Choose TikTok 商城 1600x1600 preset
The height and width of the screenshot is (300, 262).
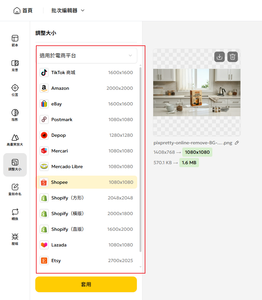tap(87, 72)
